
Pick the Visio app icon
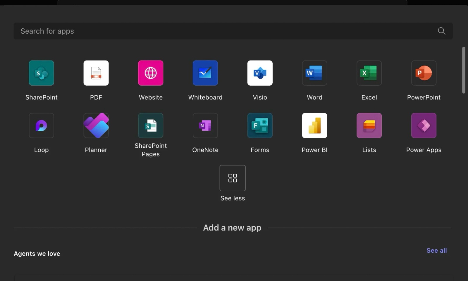click(260, 73)
